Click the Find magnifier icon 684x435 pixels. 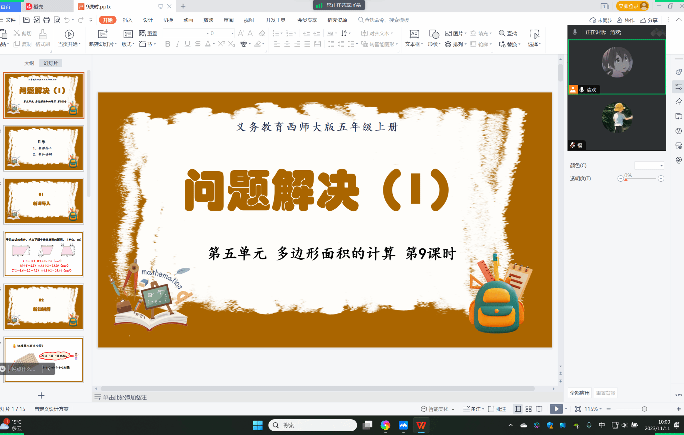click(x=502, y=33)
